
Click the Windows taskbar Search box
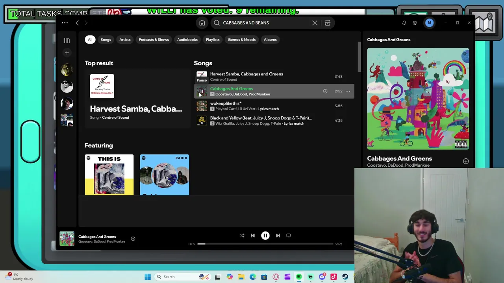point(182,277)
